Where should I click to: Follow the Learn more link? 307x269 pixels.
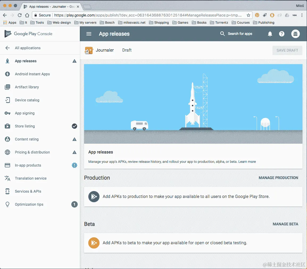pyautogui.click(x=247, y=162)
